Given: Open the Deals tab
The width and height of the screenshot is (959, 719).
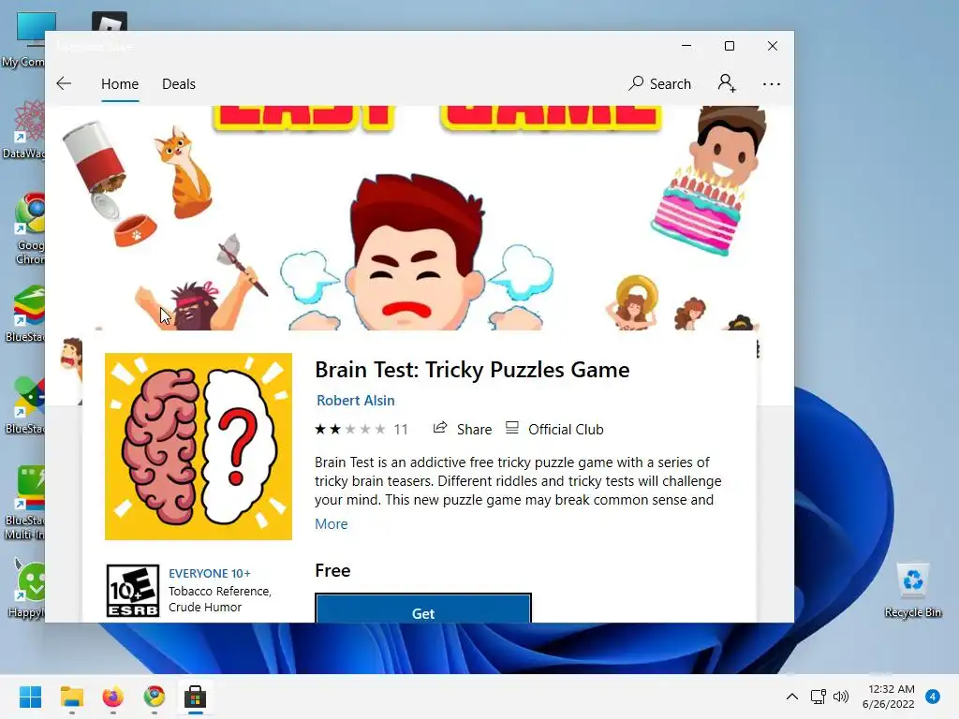Looking at the screenshot, I should point(179,83).
